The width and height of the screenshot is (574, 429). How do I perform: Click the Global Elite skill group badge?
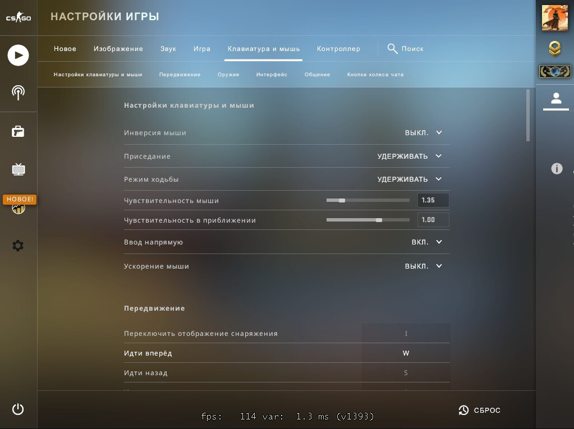point(555,71)
